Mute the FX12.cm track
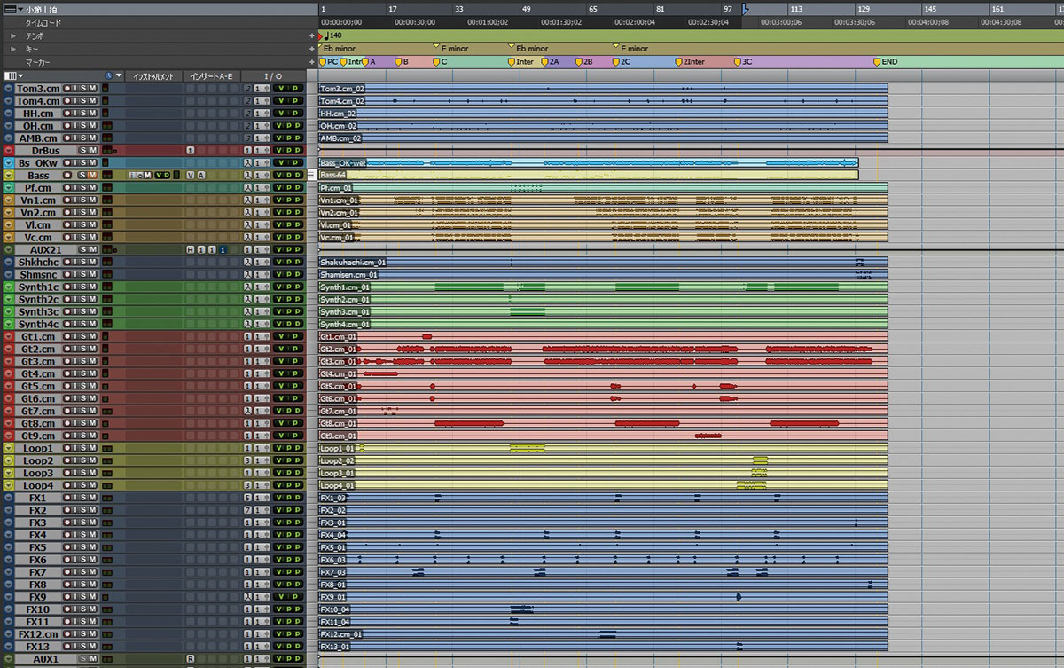Viewport: 1064px width, 668px height. point(92,635)
